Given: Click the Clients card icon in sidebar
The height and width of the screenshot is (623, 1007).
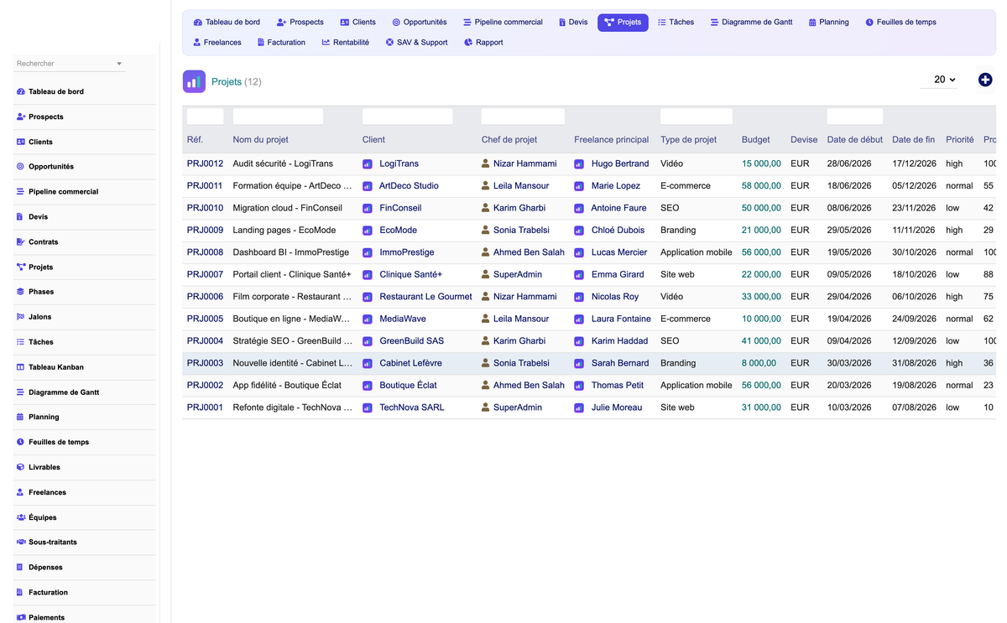Looking at the screenshot, I should [x=21, y=142].
